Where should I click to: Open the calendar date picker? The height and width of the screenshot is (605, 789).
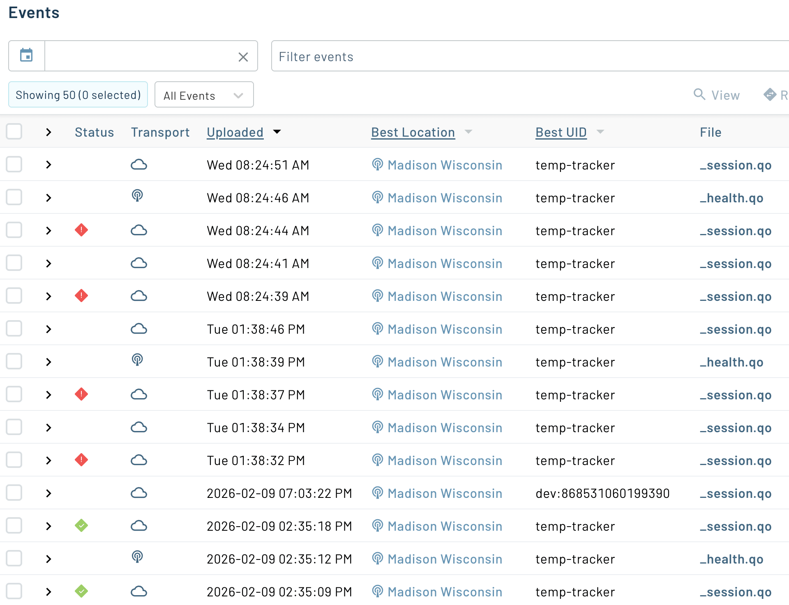pos(27,56)
